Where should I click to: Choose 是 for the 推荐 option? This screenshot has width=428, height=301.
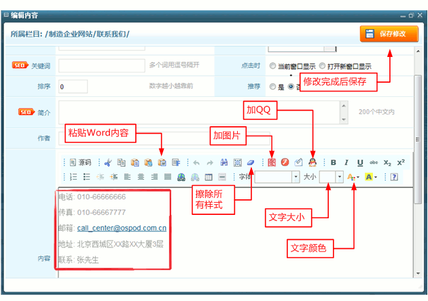272,87
